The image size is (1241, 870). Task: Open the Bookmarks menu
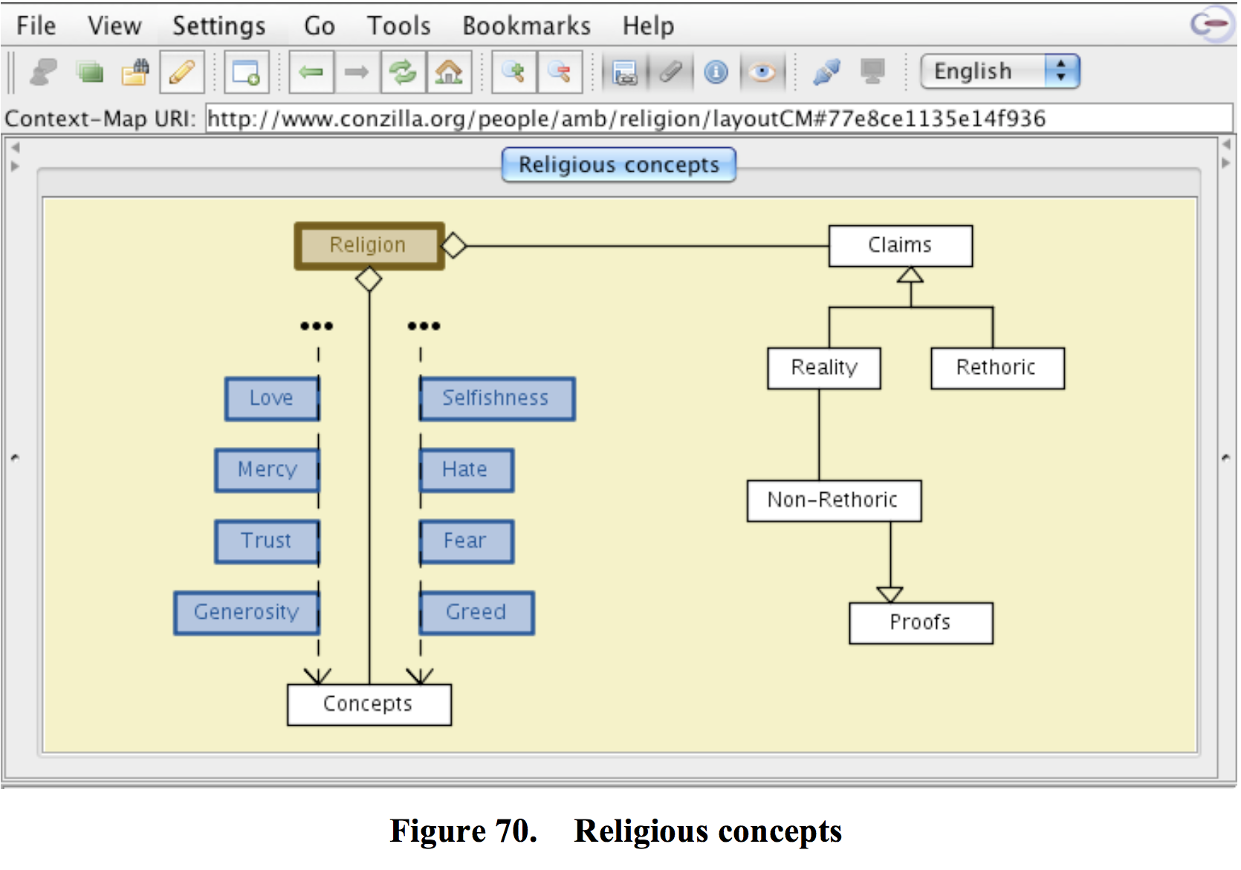coord(526,26)
